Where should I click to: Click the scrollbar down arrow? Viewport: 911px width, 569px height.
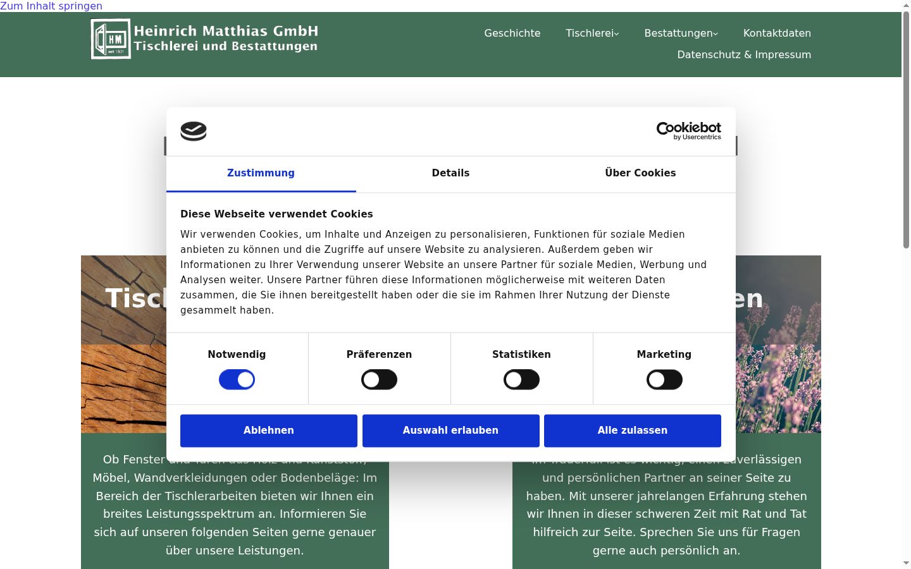[906, 563]
